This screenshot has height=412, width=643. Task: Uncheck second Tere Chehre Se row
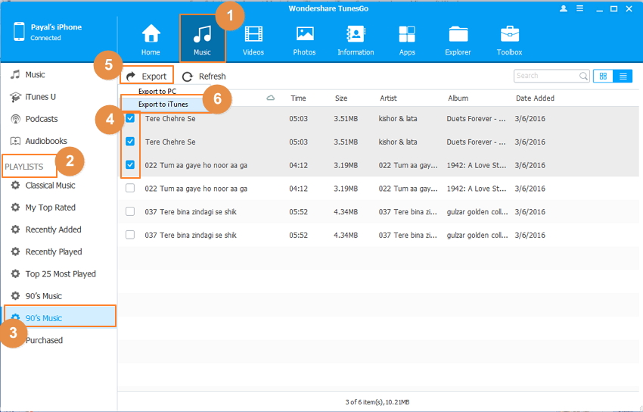130,142
